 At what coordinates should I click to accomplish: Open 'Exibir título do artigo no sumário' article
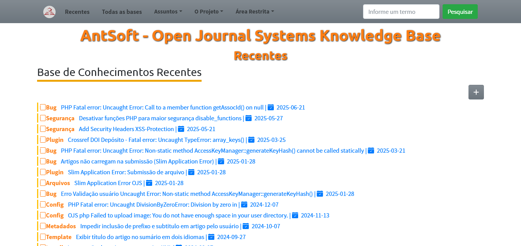[x=140, y=237]
